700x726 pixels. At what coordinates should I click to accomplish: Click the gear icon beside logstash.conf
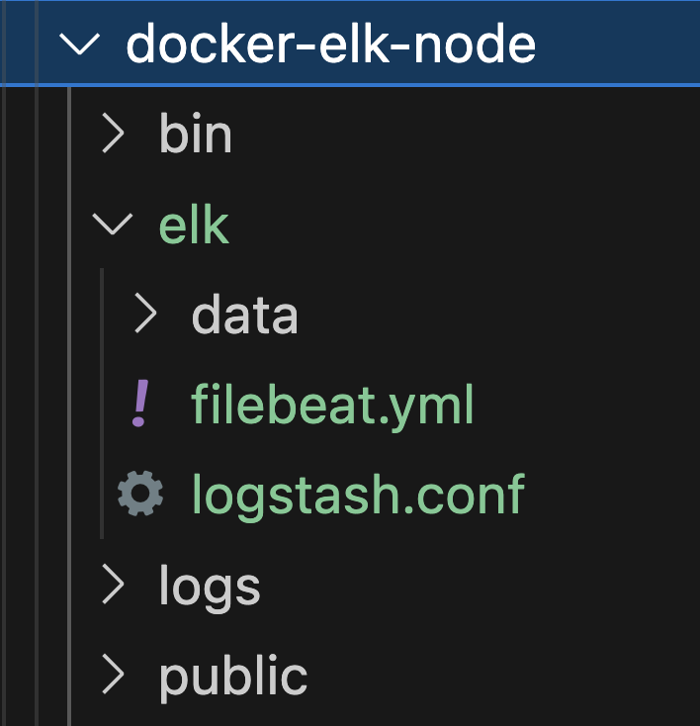point(139,494)
